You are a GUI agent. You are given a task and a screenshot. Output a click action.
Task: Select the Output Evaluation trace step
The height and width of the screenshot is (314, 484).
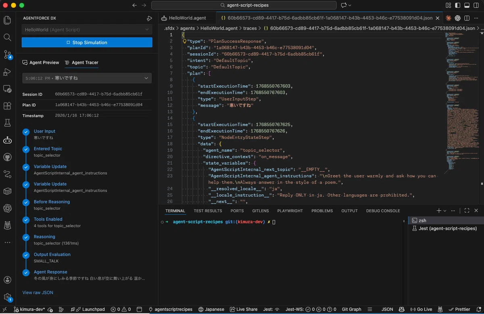52,255
